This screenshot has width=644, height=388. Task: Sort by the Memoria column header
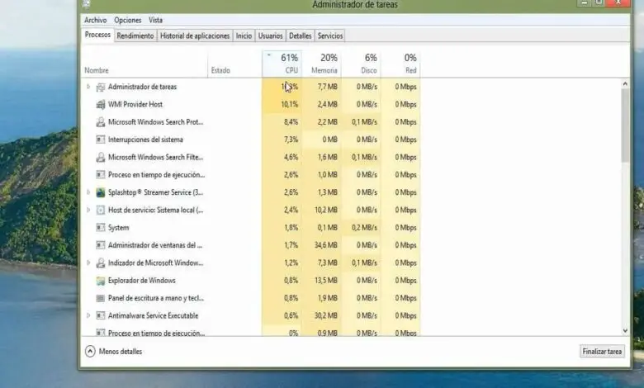322,64
